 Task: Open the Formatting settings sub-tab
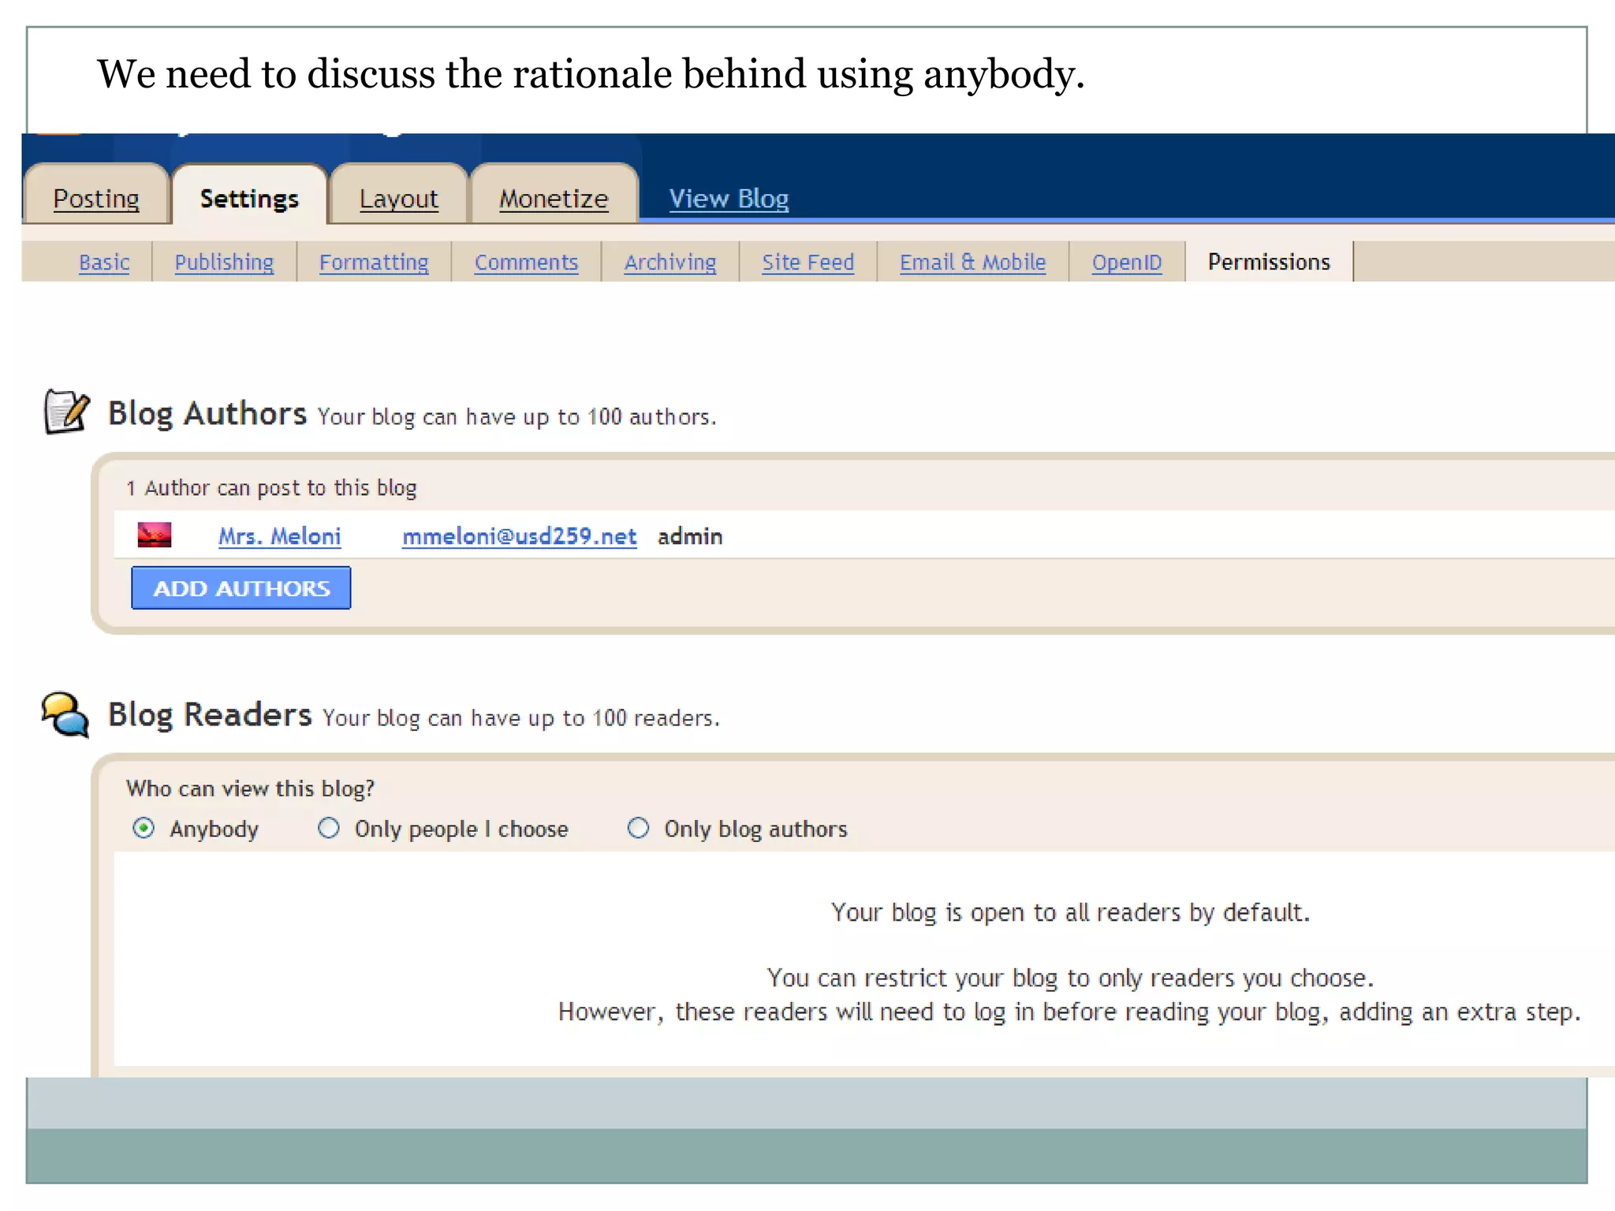374,262
